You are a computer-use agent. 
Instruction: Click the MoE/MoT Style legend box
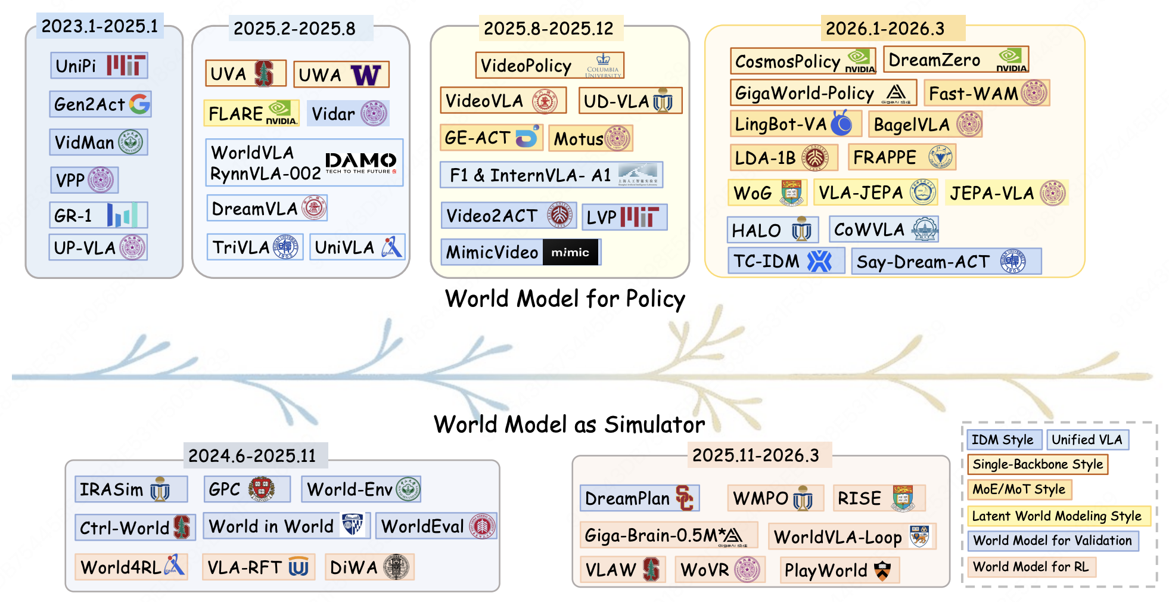[x=1019, y=489]
